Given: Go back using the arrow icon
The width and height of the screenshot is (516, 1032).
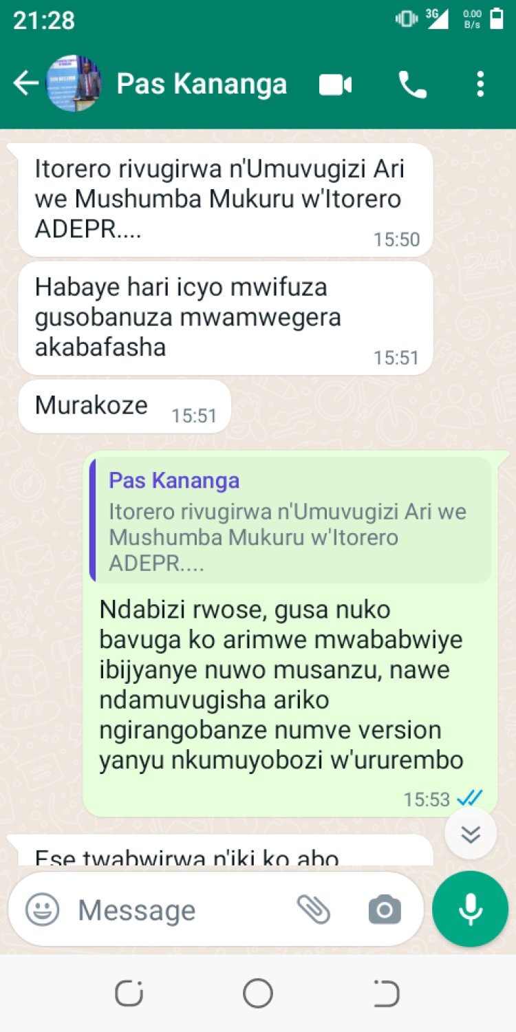Looking at the screenshot, I should (26, 84).
